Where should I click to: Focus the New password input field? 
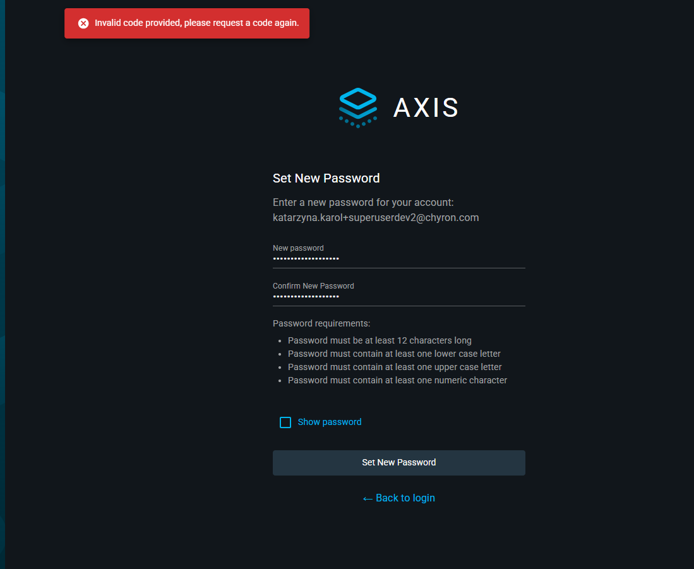point(398,258)
